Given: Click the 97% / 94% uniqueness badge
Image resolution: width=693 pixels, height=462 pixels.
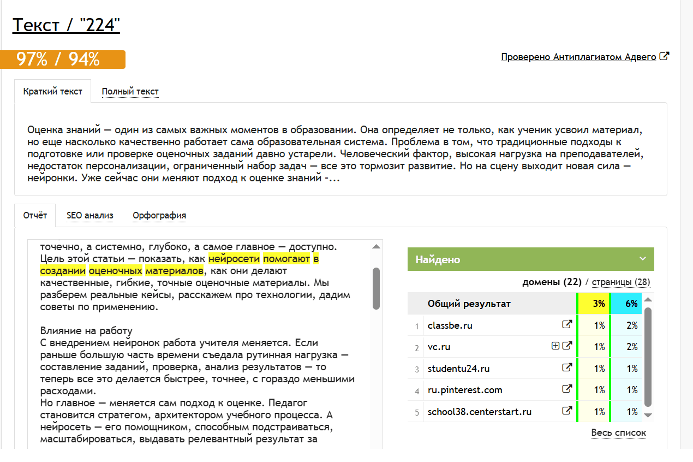Looking at the screenshot, I should pos(63,60).
